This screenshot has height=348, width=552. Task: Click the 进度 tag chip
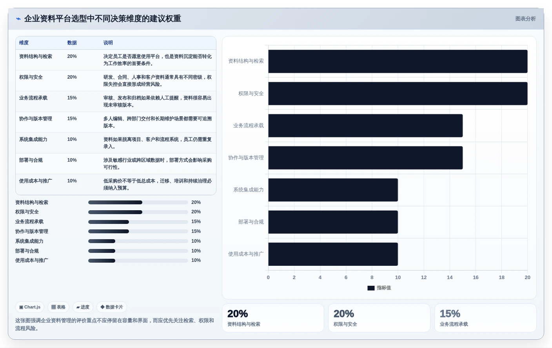click(83, 307)
